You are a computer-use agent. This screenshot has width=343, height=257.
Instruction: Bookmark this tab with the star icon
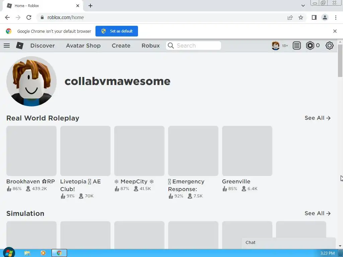301,17
